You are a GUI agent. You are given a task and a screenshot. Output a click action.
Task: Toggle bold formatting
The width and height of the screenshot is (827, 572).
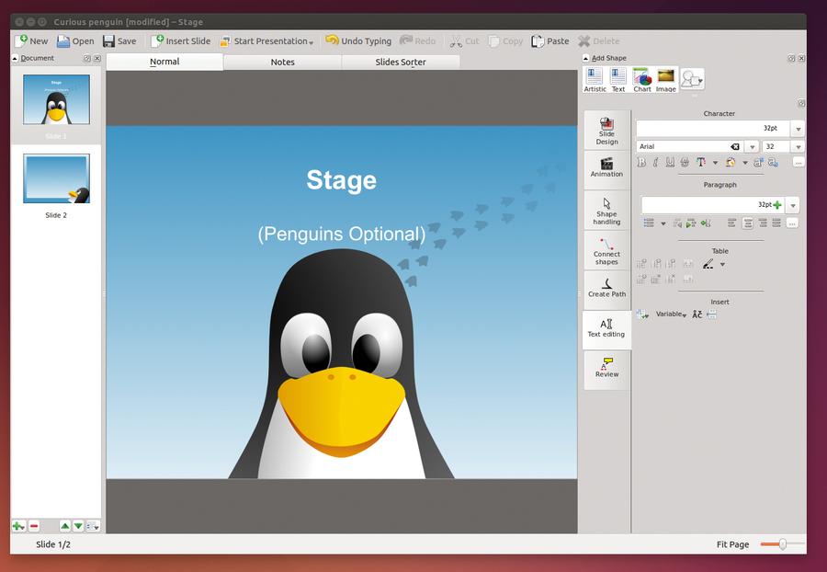point(642,163)
